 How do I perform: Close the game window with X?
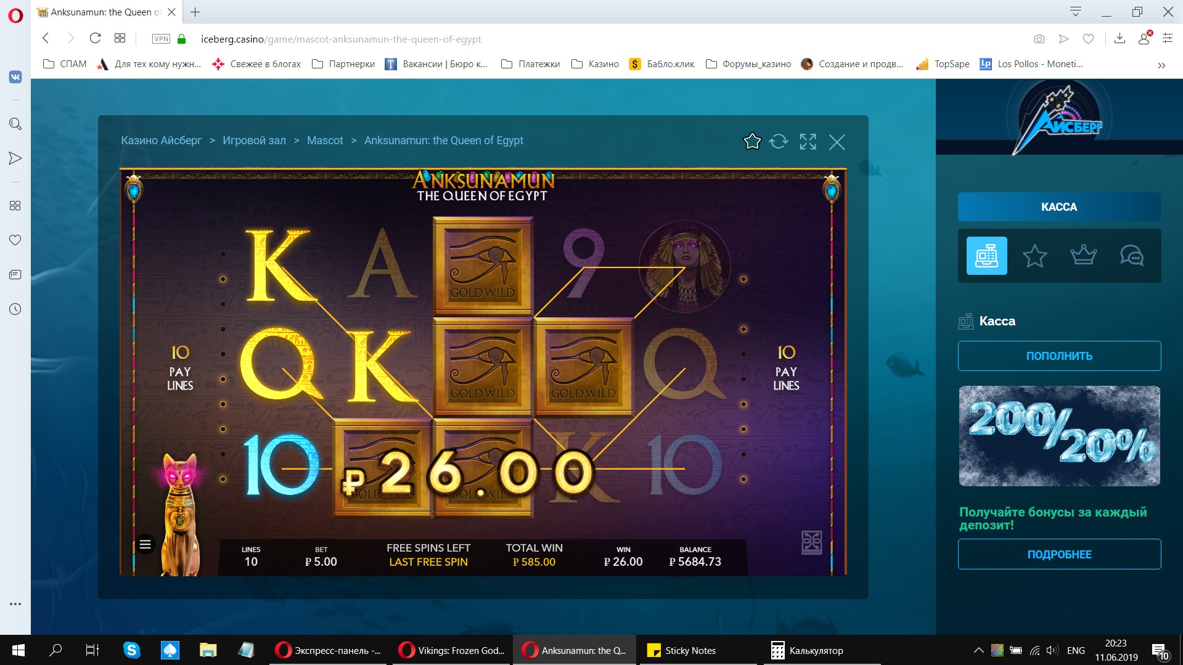click(x=837, y=142)
